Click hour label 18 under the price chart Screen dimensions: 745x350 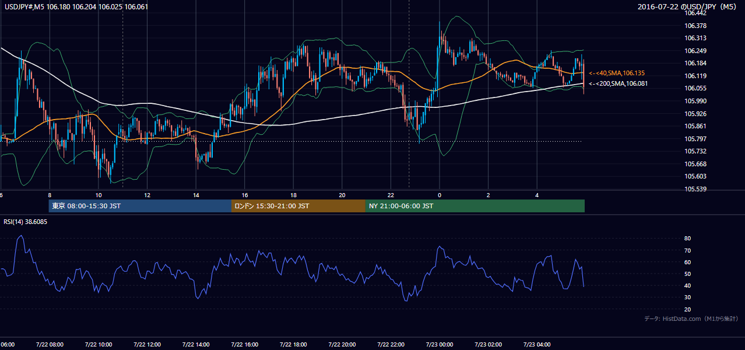tap(293, 195)
